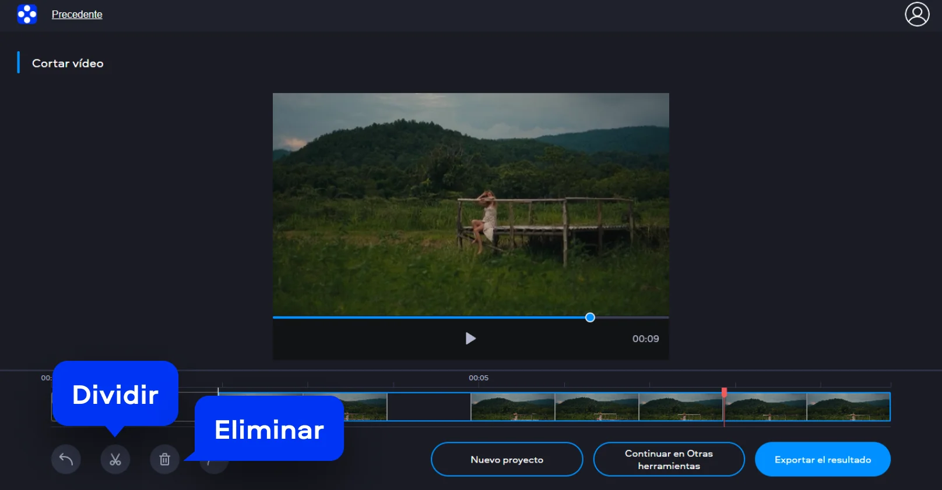The image size is (942, 490).
Task: Split the clip with the scissors icon
Action: tap(115, 459)
